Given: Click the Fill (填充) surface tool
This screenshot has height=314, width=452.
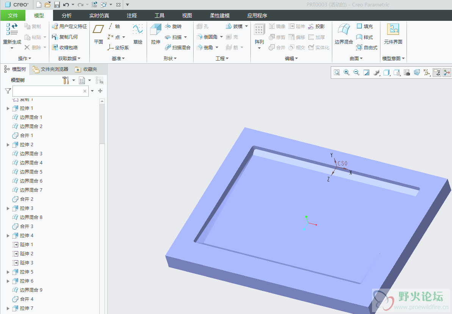Looking at the screenshot, I should (x=364, y=26).
